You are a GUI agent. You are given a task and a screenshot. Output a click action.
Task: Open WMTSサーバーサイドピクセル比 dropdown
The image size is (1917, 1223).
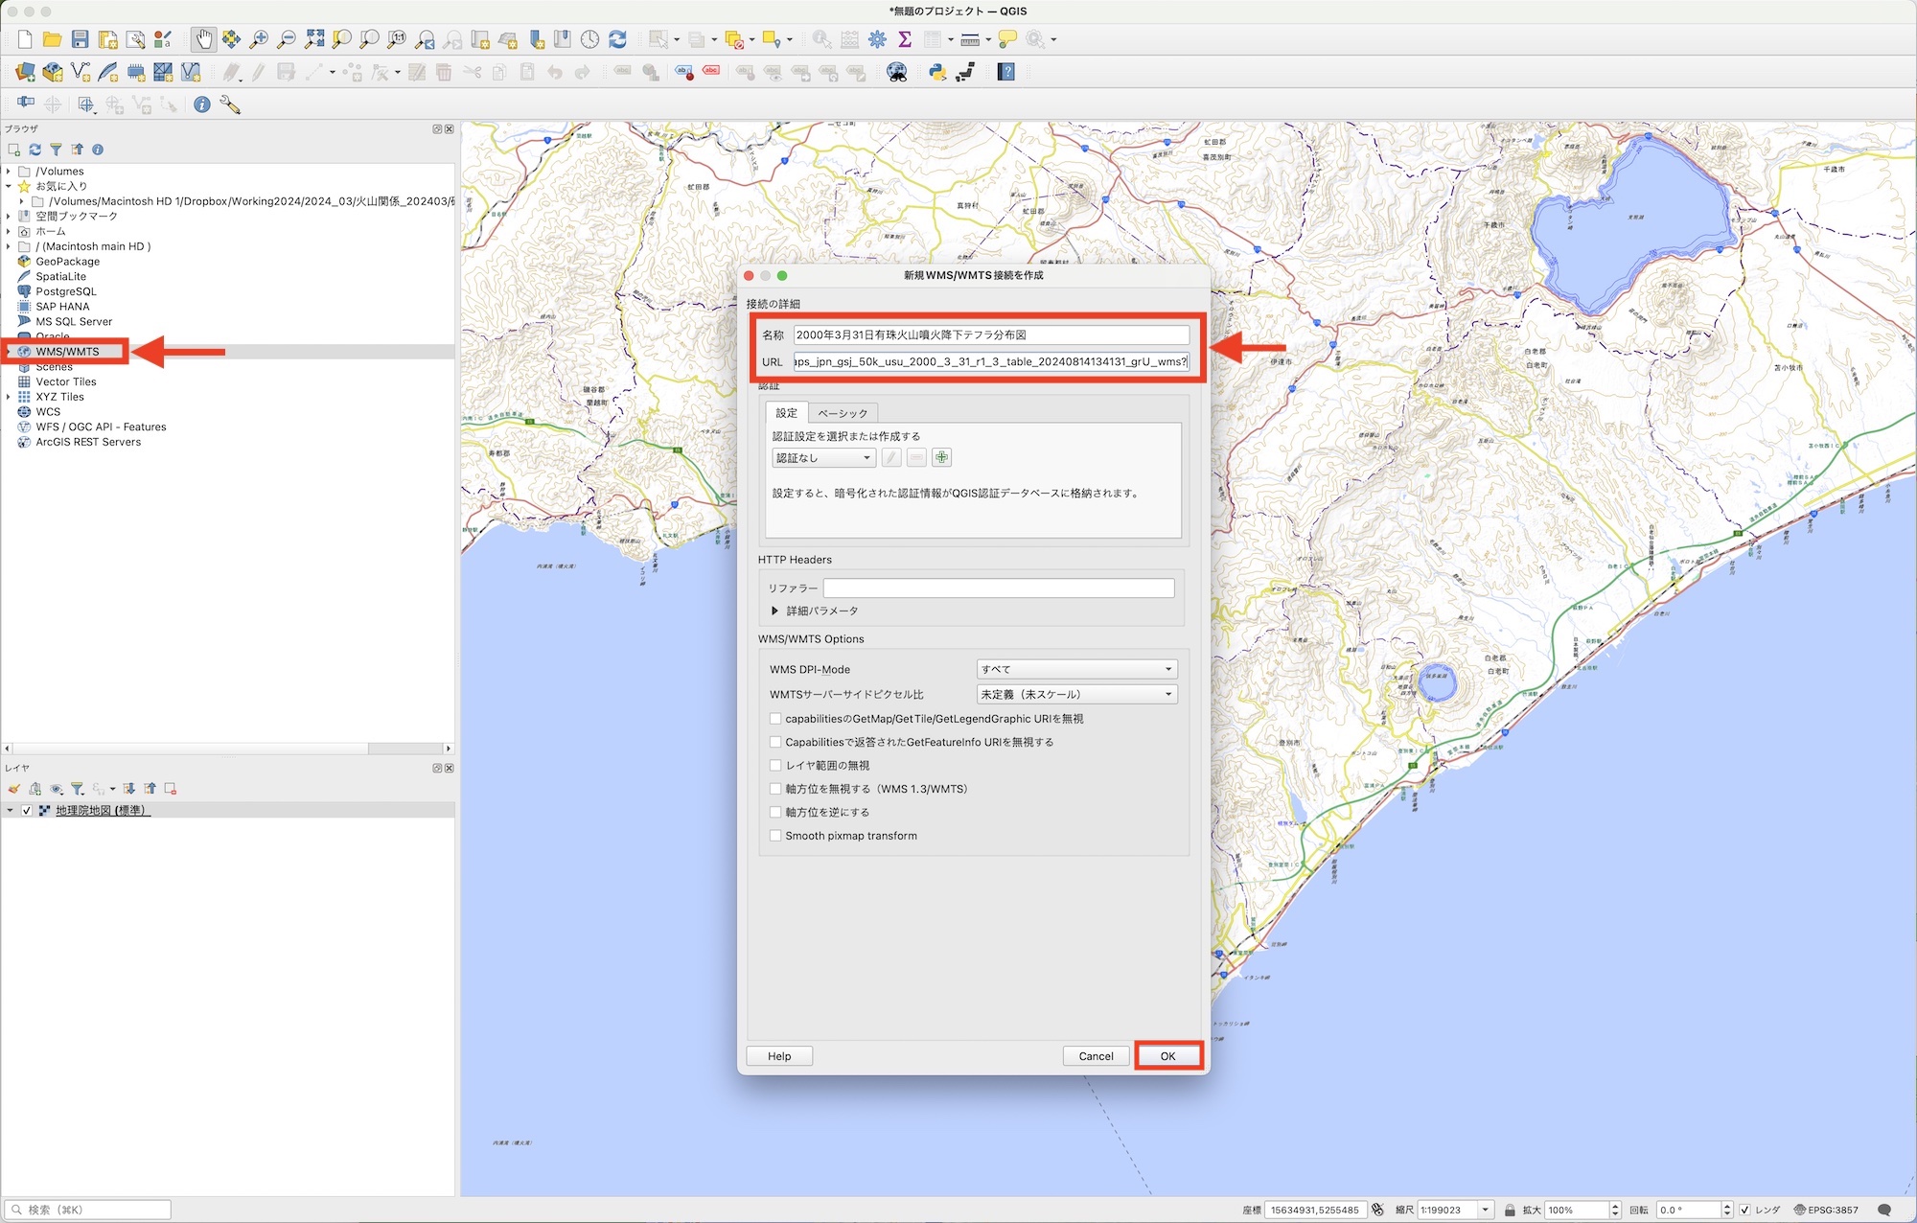1076,694
